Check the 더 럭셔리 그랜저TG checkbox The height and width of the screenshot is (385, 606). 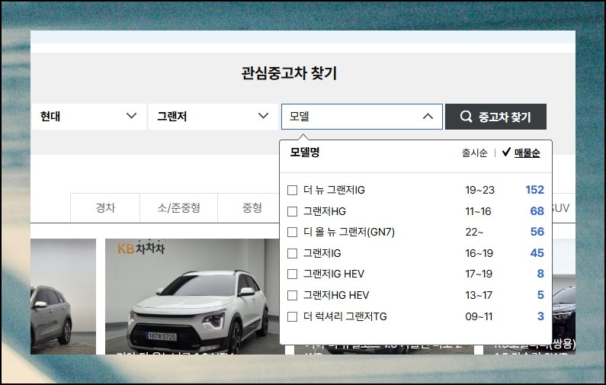[x=293, y=316]
